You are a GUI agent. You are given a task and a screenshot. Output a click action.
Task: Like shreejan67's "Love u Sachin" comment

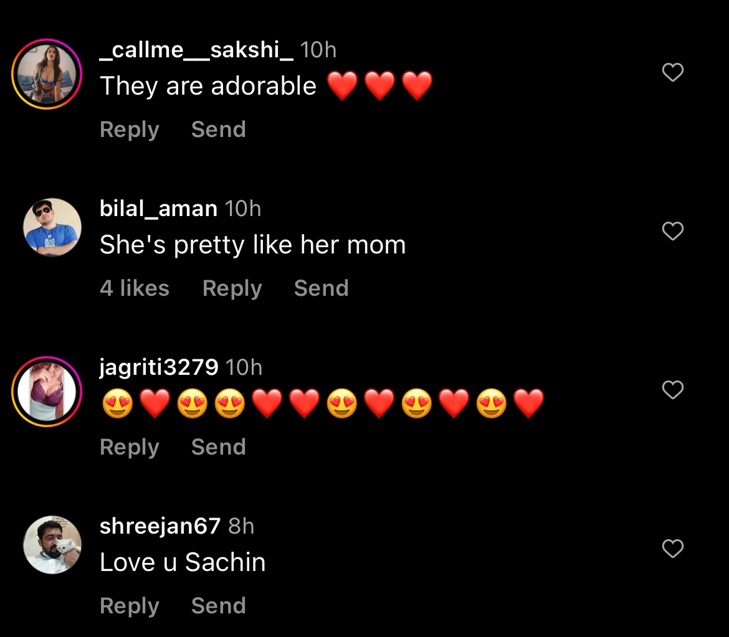click(x=672, y=549)
